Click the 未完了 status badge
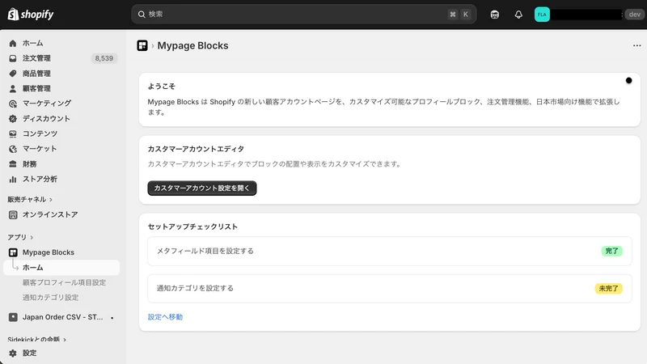Screen dimensions: 647x364 point(609,289)
